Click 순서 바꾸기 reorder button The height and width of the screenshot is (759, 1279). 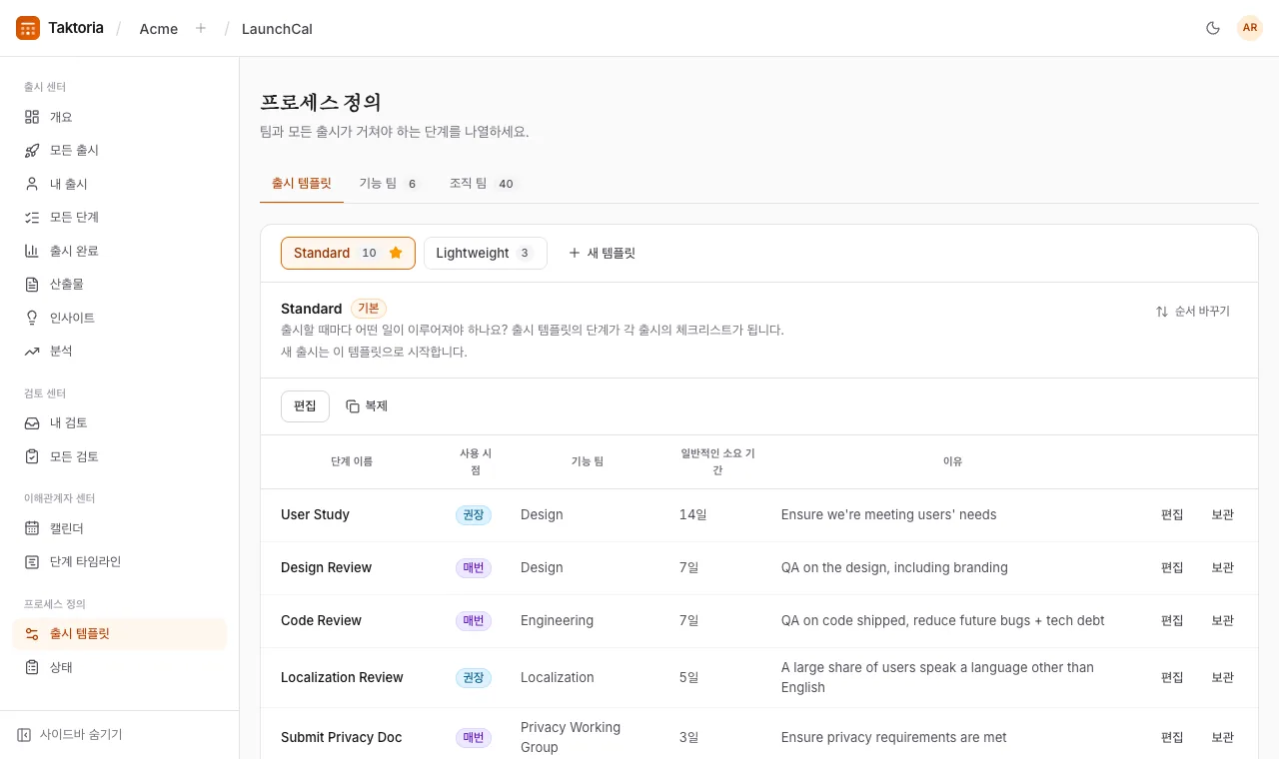click(x=1193, y=311)
